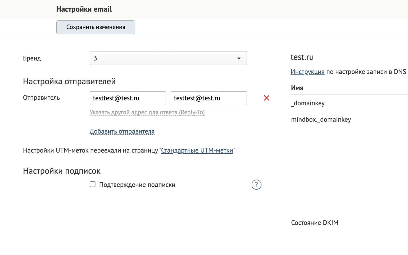
Task: Click the Настройки email page title
Action: [84, 9]
